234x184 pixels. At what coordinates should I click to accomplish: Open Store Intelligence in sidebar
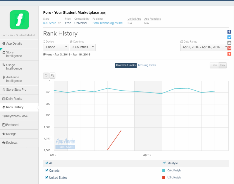[19, 54]
